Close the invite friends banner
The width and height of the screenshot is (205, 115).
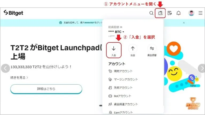[x=184, y=23]
